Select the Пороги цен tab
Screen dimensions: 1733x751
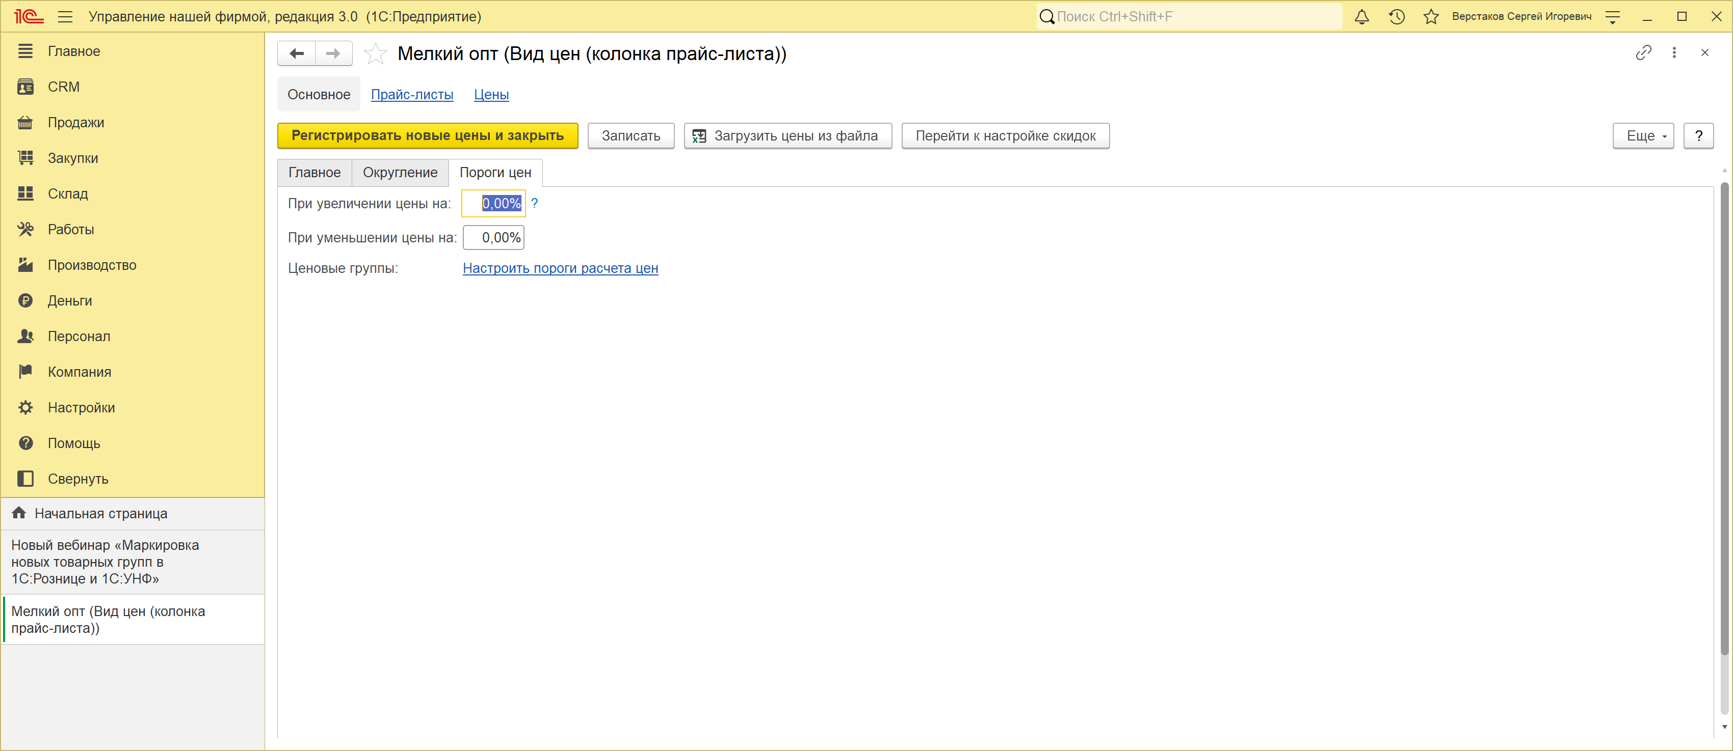click(496, 173)
